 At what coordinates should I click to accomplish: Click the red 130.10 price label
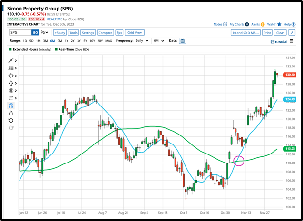[x=289, y=75]
